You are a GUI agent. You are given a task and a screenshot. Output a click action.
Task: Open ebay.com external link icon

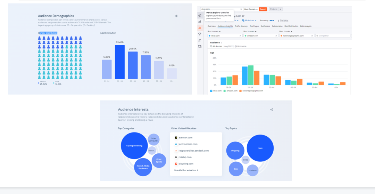243,16
